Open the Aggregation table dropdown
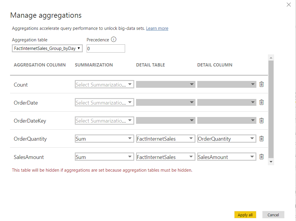This screenshot has width=296, height=221. 79,48
